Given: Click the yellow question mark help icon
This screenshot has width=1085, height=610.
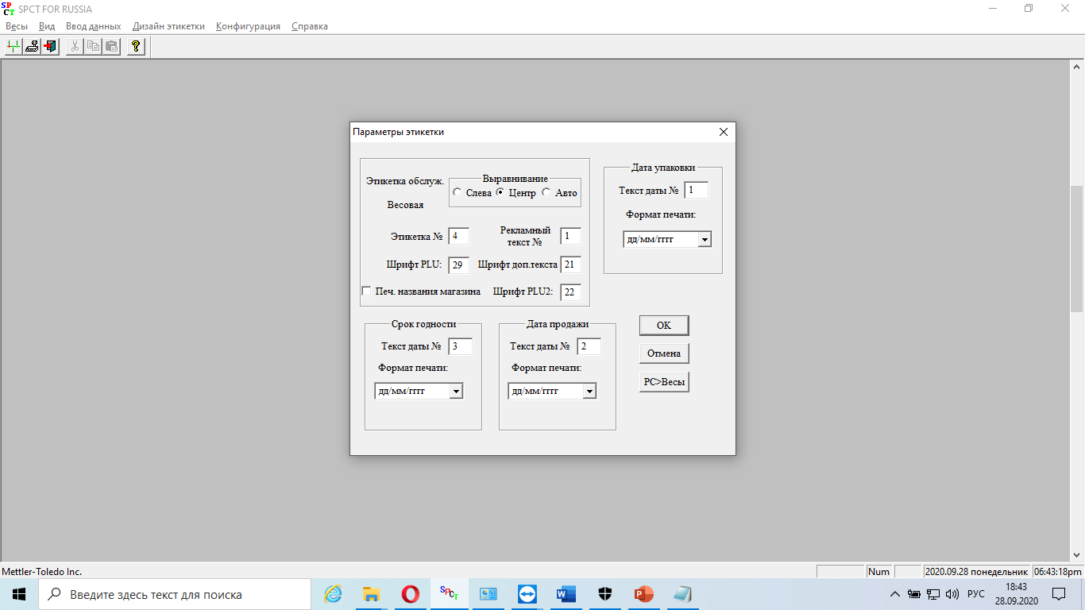Looking at the screenshot, I should point(136,47).
